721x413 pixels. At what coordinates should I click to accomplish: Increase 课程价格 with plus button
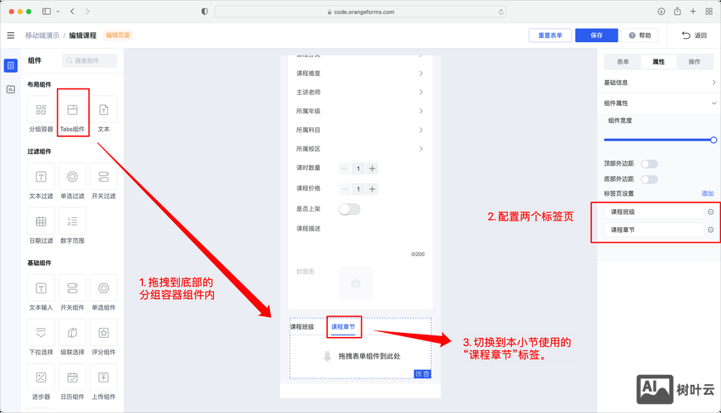[372, 188]
